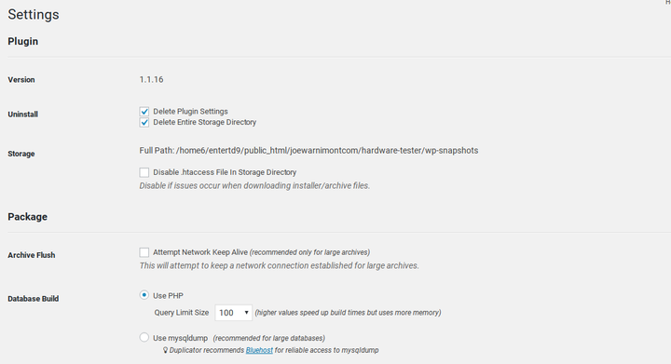The width and height of the screenshot is (671, 364).
Task: Click the lightbulb icon beside Duplicator recommends
Action: 165,350
